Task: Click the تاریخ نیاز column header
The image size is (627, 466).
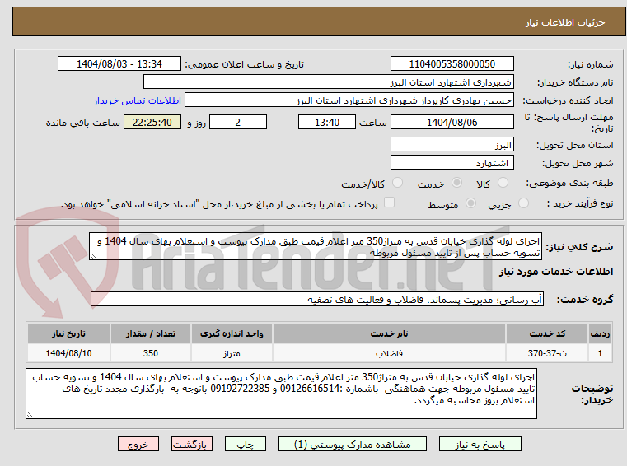Action: [x=68, y=333]
